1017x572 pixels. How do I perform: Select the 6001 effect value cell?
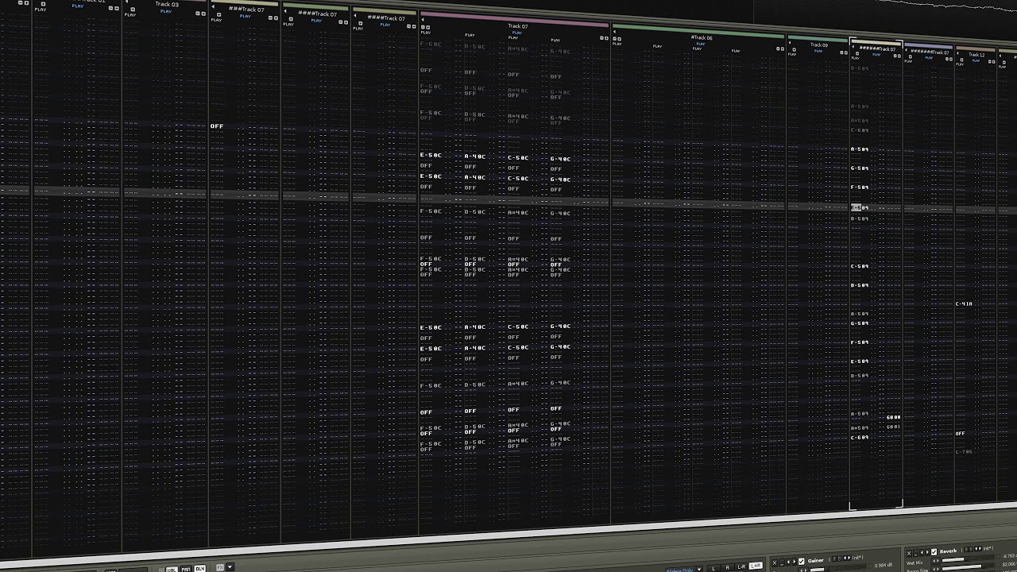[893, 427]
